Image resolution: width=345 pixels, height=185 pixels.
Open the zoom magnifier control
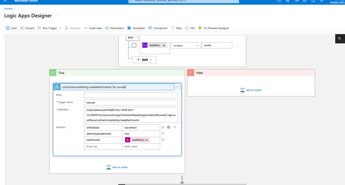point(340,39)
